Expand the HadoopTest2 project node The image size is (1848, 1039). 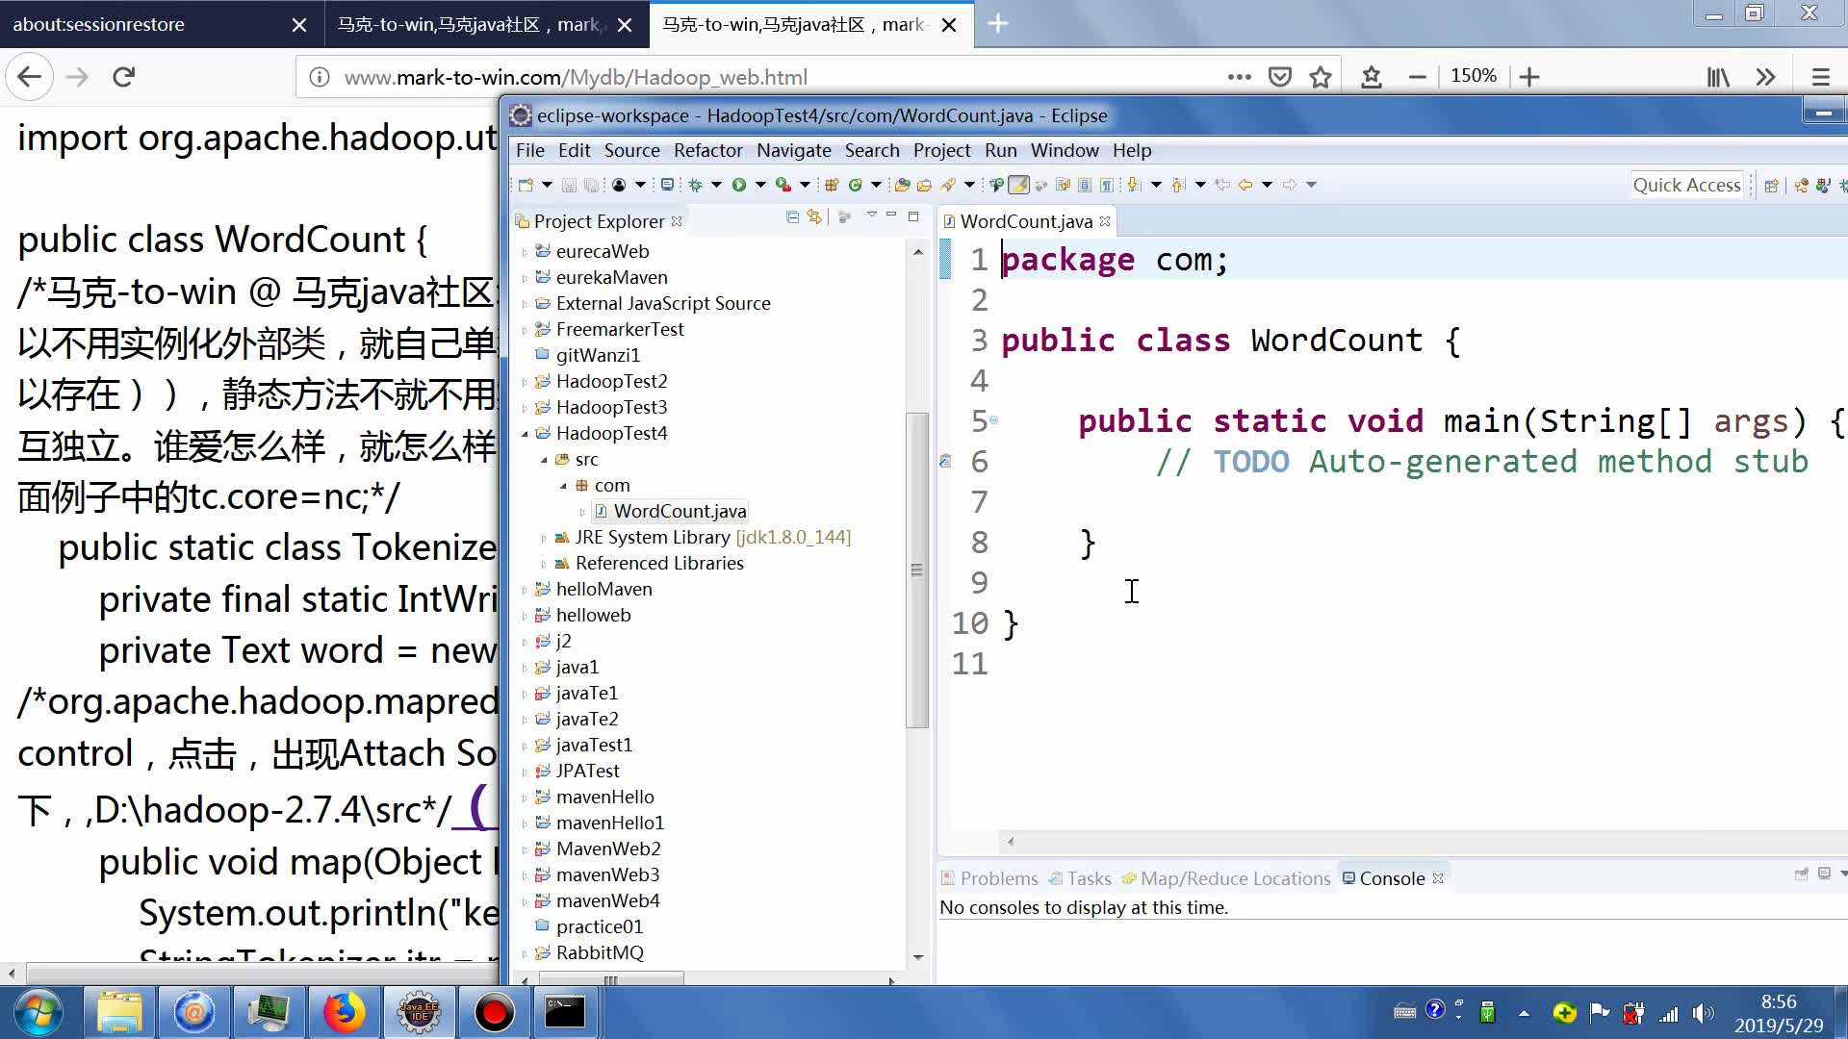point(526,381)
